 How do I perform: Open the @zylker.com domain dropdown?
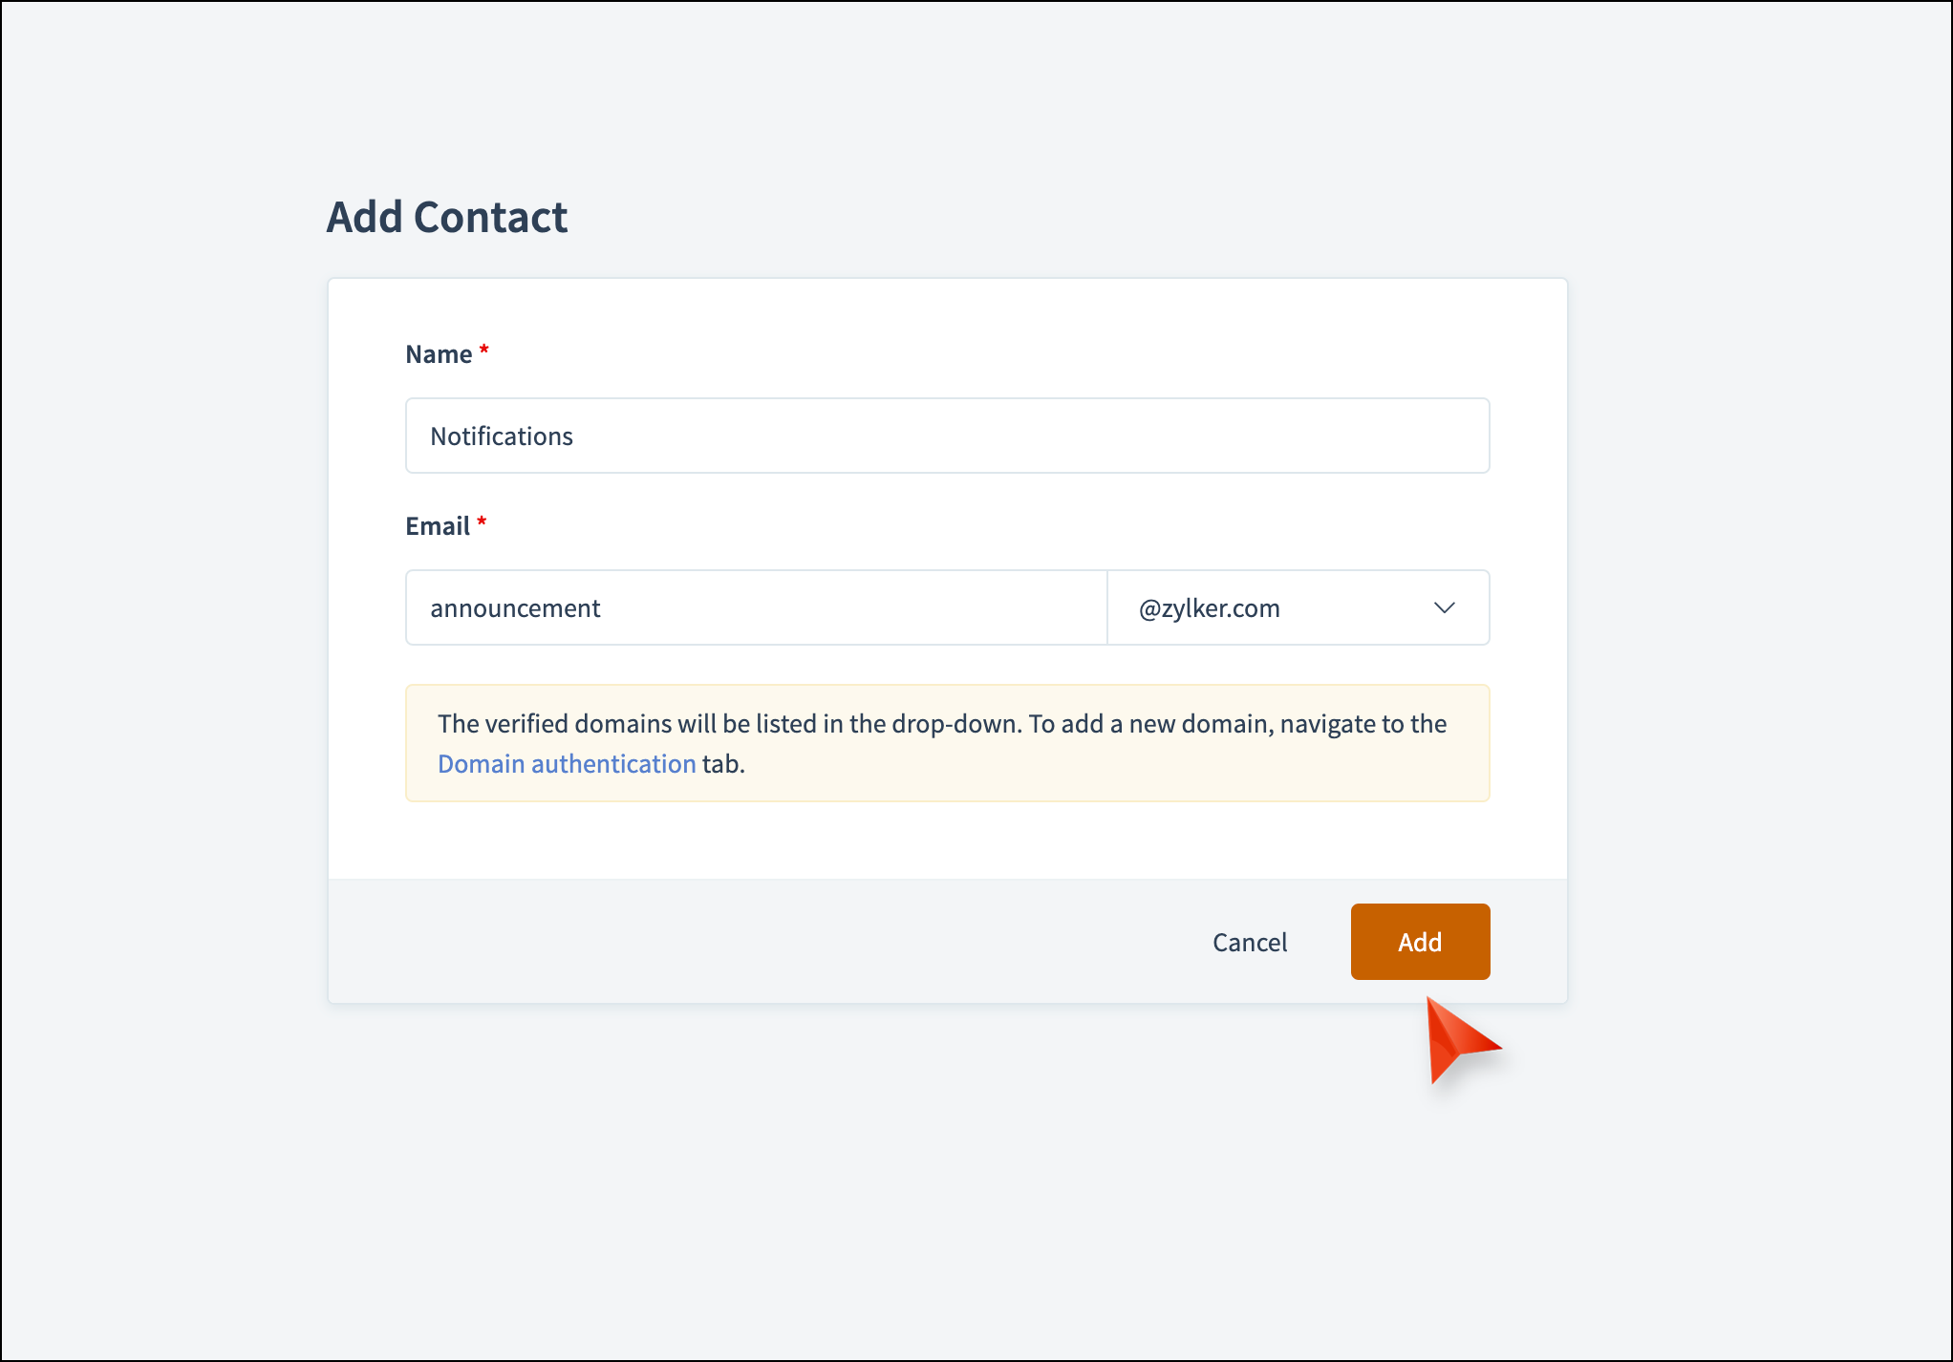coord(1297,608)
